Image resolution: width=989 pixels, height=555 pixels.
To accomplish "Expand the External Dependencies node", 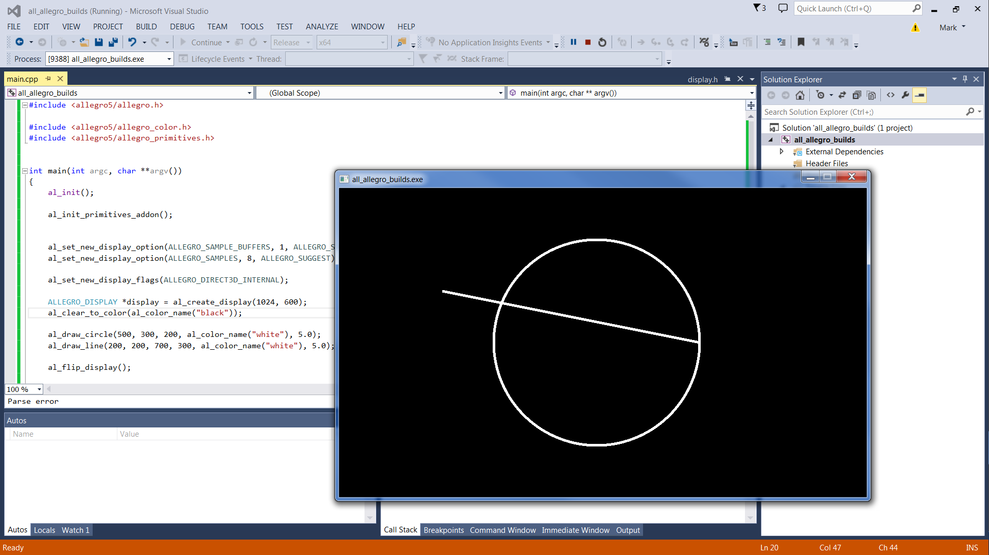I will [x=782, y=152].
